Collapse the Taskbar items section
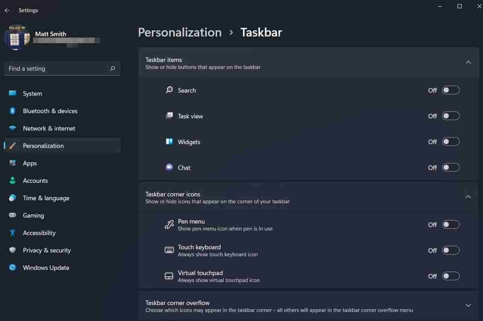483x321 pixels. tap(468, 63)
